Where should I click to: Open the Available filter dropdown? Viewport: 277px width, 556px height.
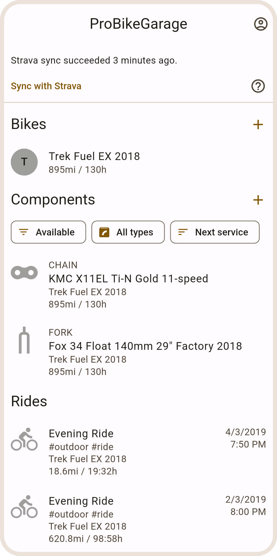pyautogui.click(x=48, y=232)
